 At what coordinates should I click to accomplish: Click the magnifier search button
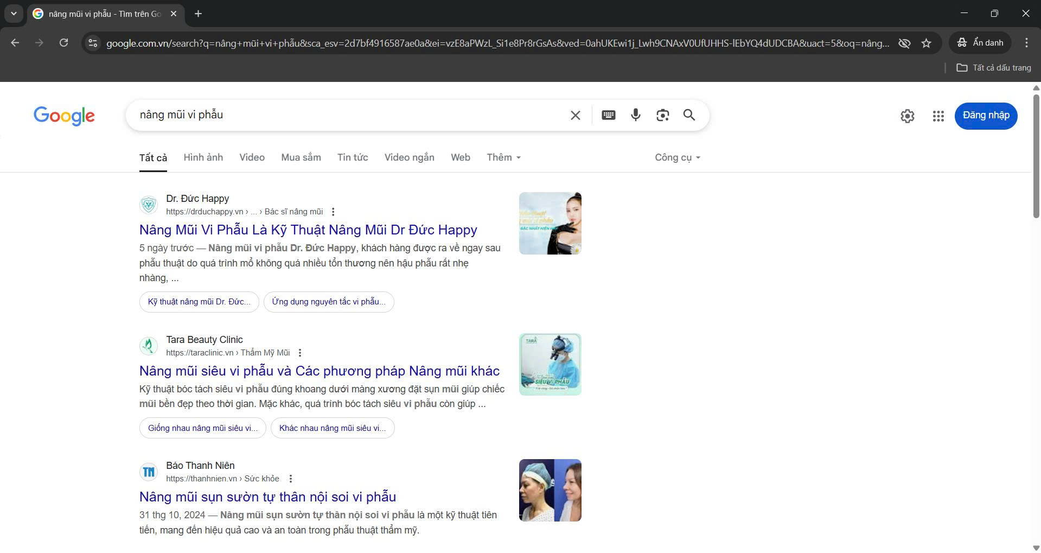click(x=689, y=115)
